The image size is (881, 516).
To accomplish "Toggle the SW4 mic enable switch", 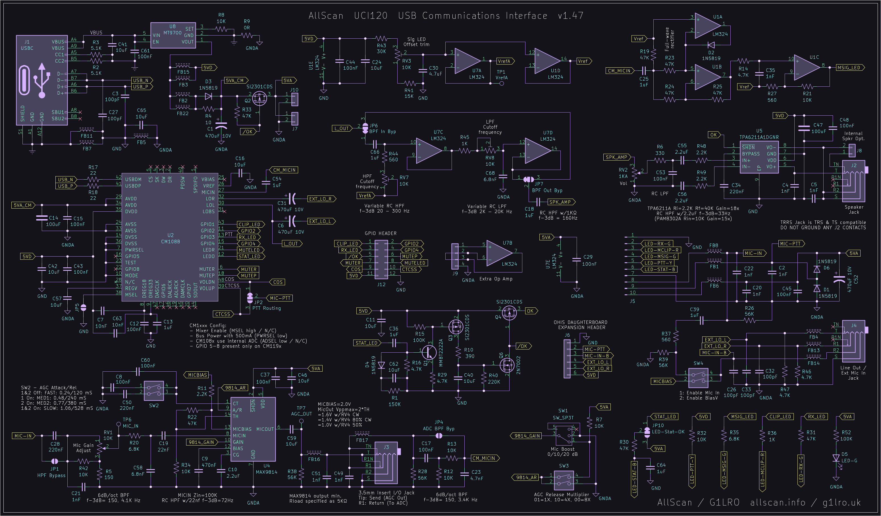I will tap(698, 378).
